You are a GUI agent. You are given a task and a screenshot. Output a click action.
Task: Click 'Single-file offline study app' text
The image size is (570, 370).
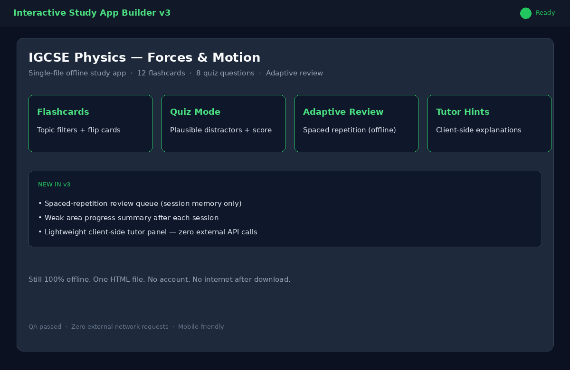[x=77, y=73]
